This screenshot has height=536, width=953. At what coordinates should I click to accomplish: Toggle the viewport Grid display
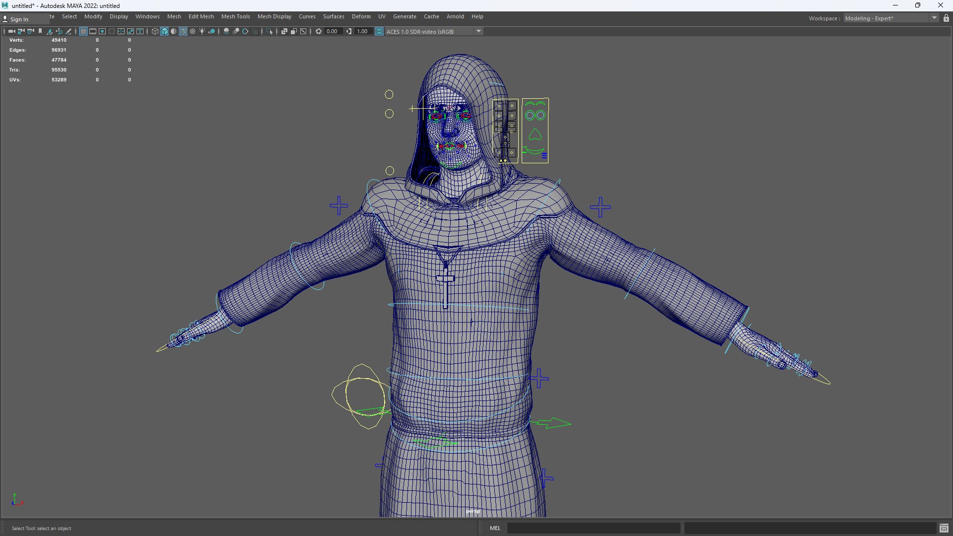[x=83, y=31]
